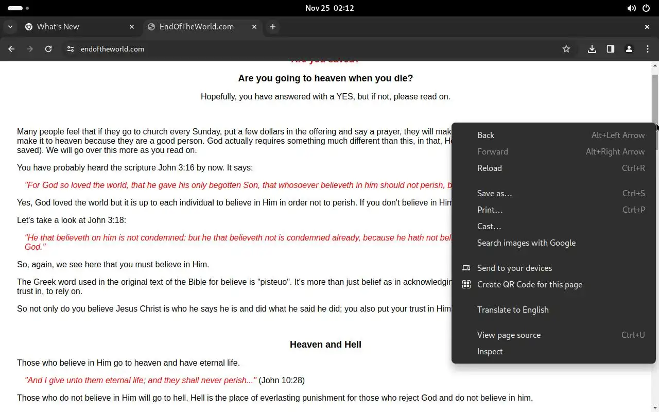Click text 'You have probably heard the scripture John 3:16'
Image resolution: width=659 pixels, height=412 pixels.
135,167
